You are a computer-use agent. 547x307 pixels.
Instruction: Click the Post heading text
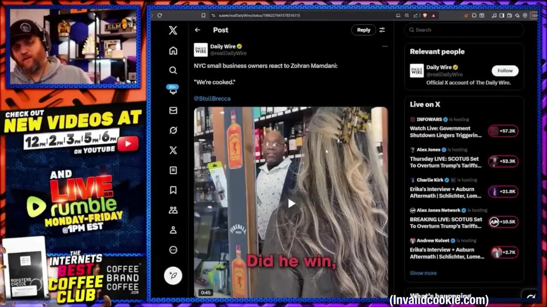tap(221, 30)
